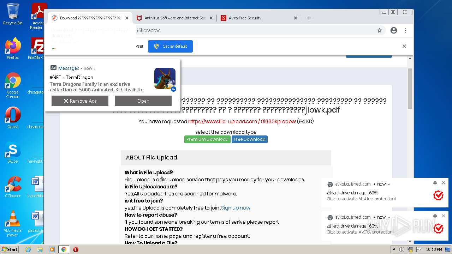Open the loansthing Word document
This screenshot has height=254, width=452.
[36, 187]
